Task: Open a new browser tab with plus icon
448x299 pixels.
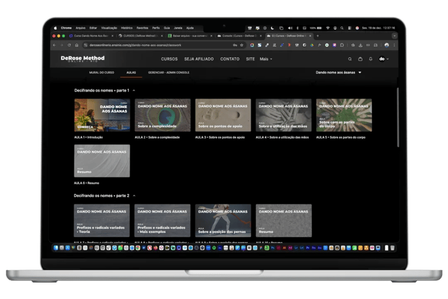Action: tap(318, 36)
